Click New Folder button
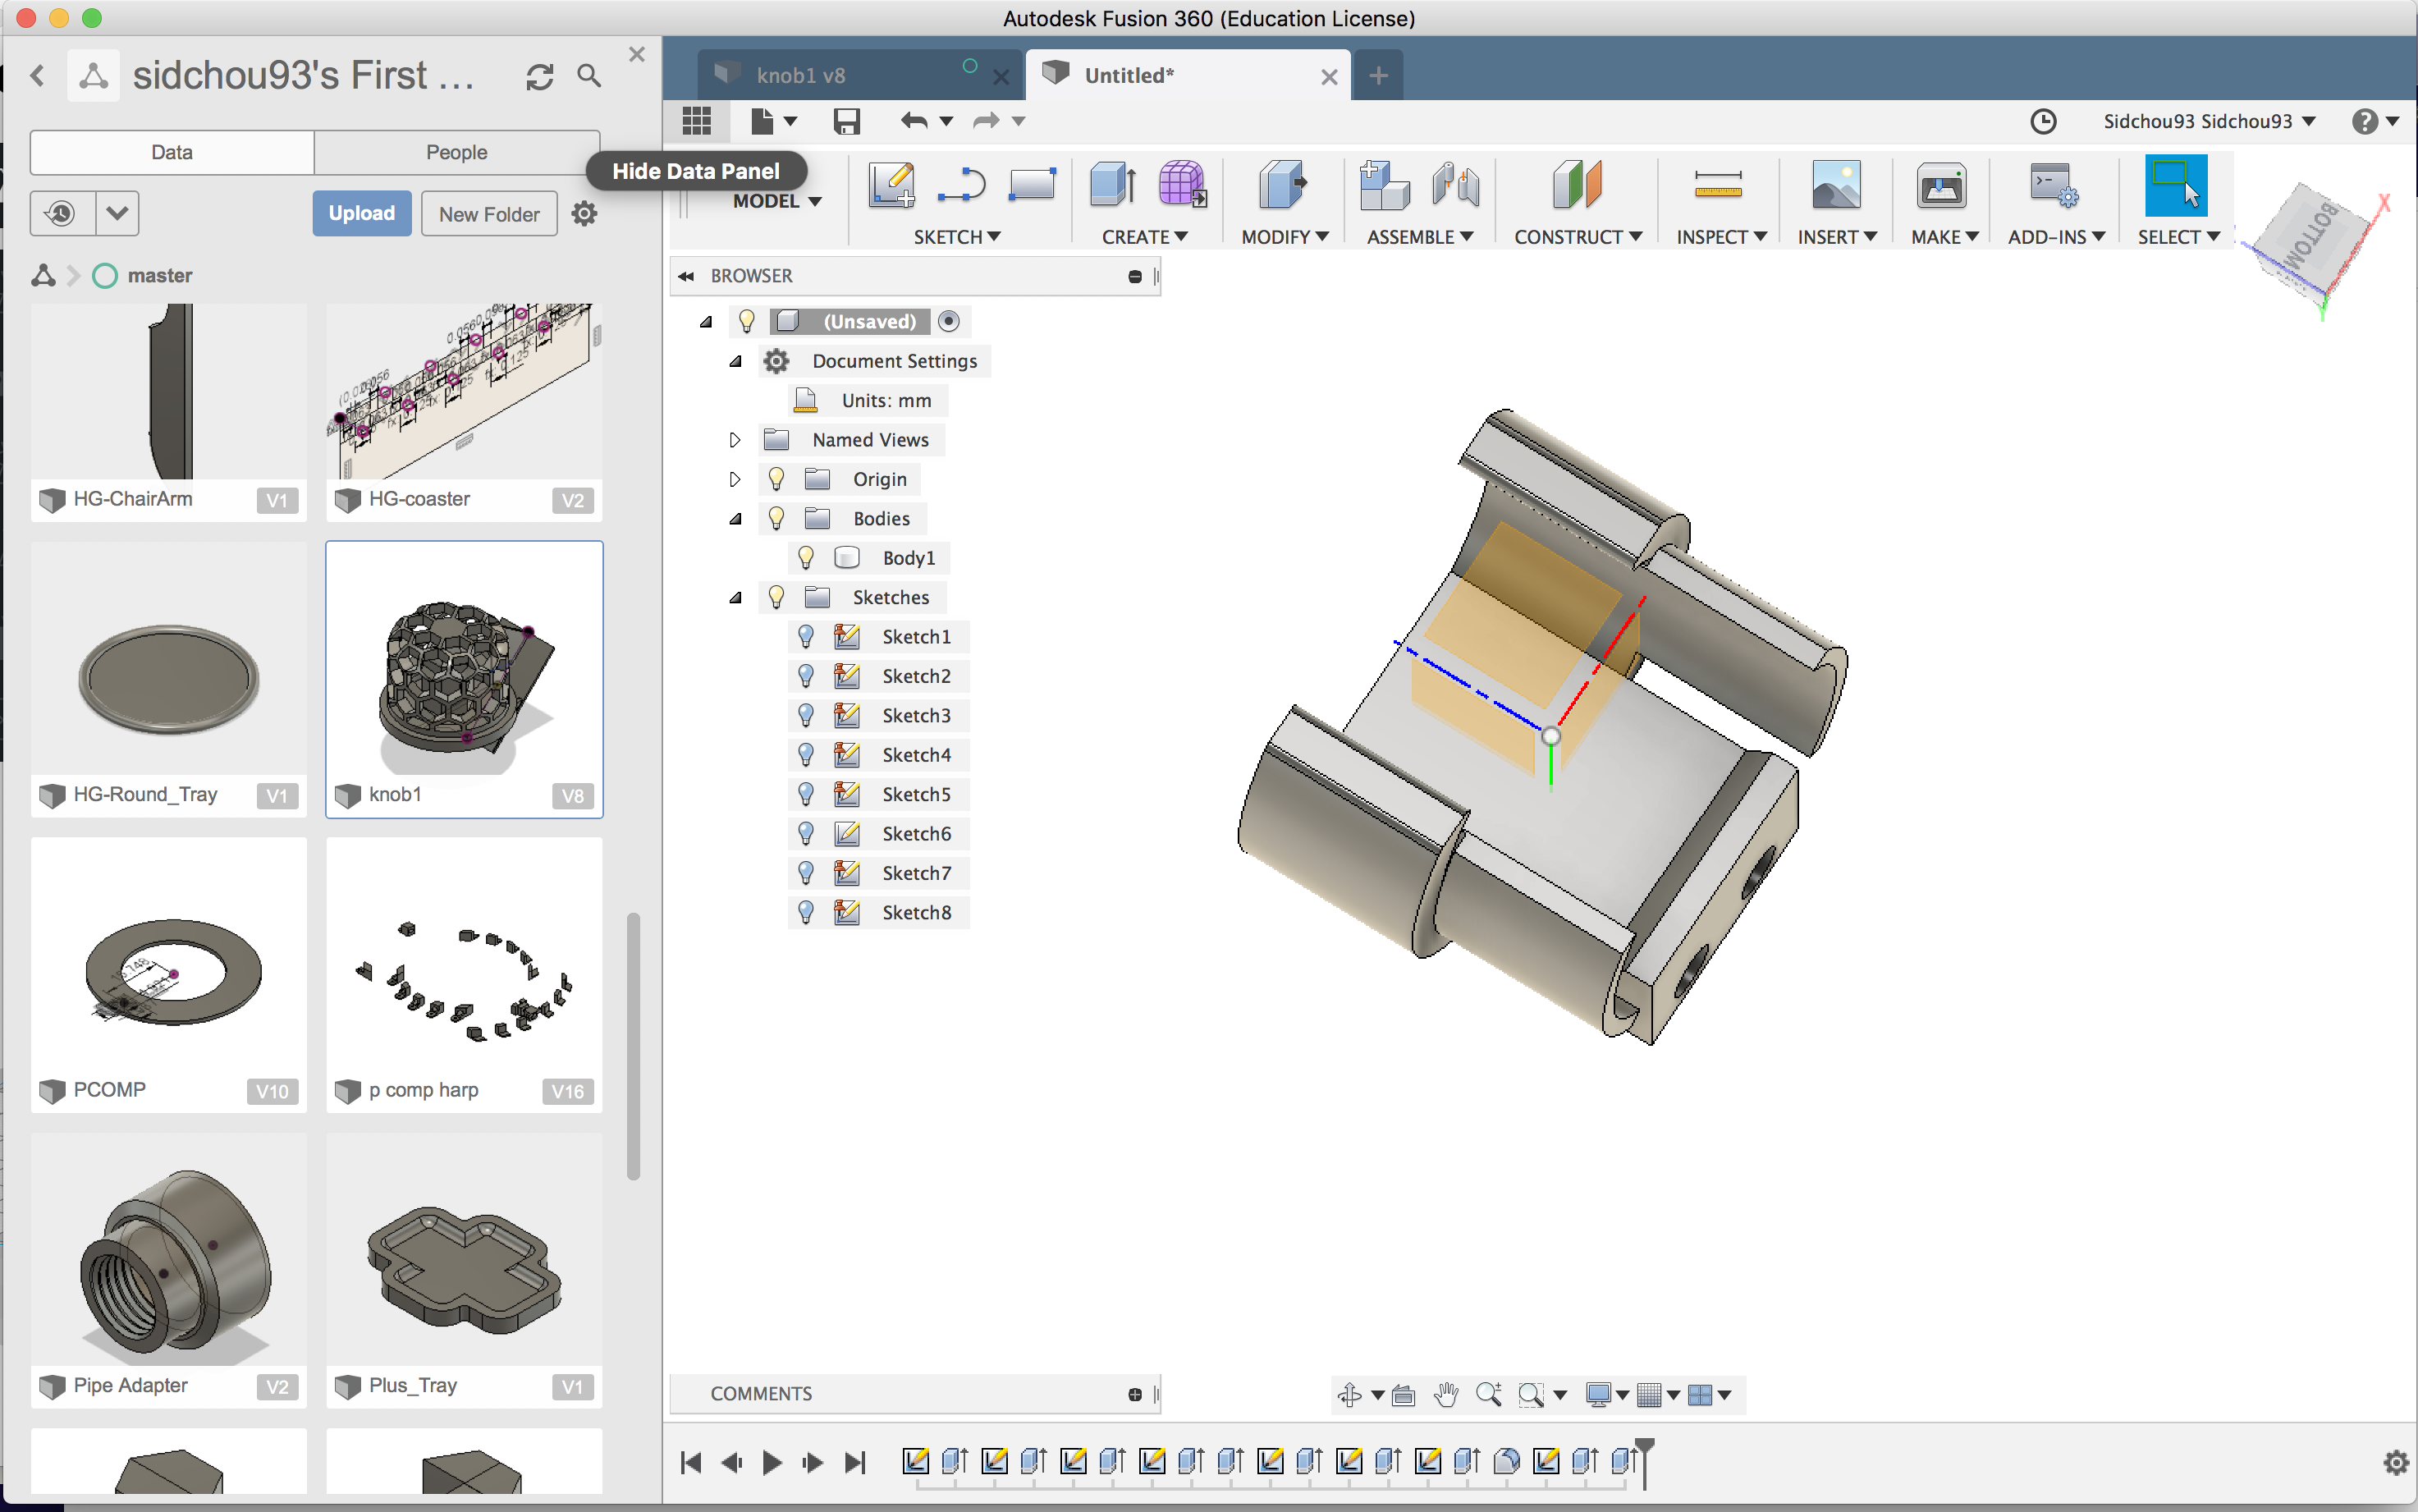The image size is (2418, 1512). click(x=488, y=213)
